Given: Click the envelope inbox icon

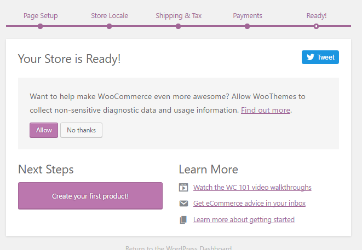Looking at the screenshot, I should click(x=183, y=204).
